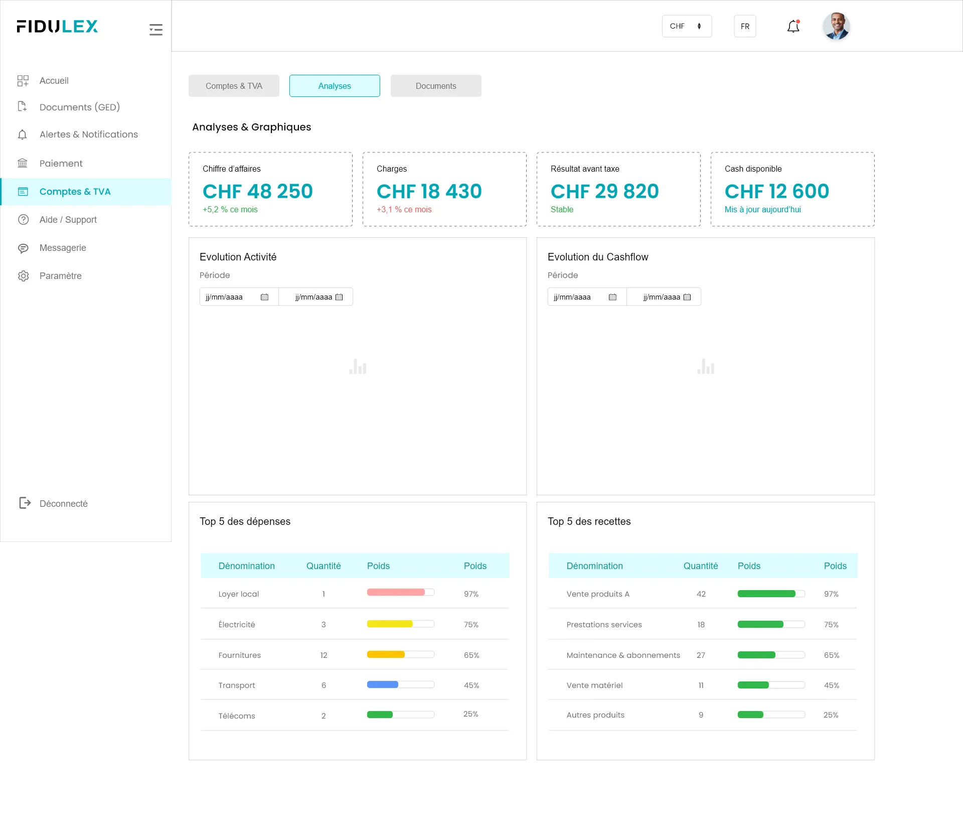This screenshot has height=834, width=963.
Task: Click the Accueil dashboard icon in the sidebar
Action: [23, 81]
